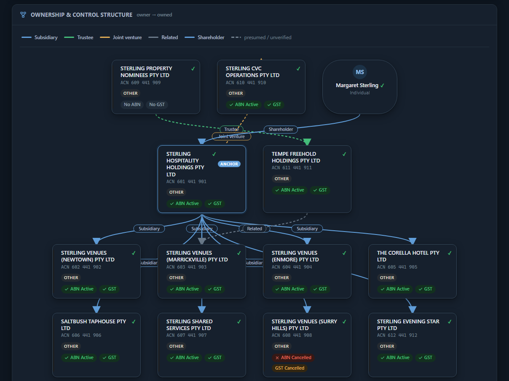Click verified checkmark on Sterling Evening Star card
509x381 pixels.
(449, 322)
